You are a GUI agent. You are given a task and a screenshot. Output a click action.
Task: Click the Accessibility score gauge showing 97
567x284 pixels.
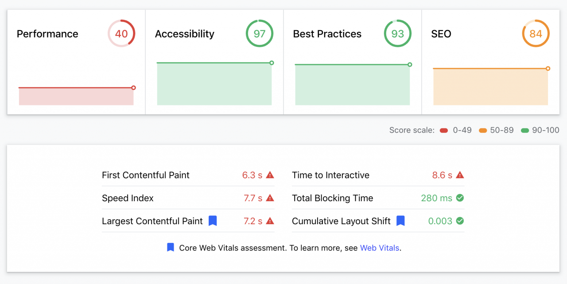(x=260, y=34)
